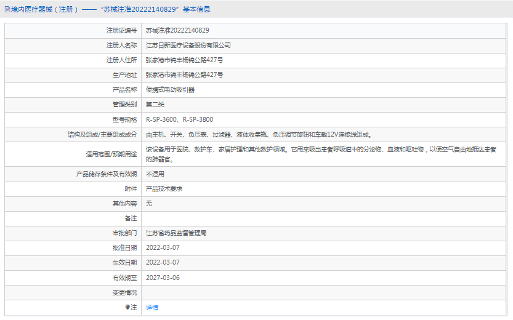Click the 其他内容 row label

click(124, 203)
